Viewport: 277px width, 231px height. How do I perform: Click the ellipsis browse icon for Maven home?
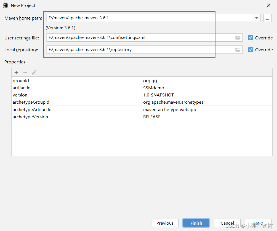point(267,18)
